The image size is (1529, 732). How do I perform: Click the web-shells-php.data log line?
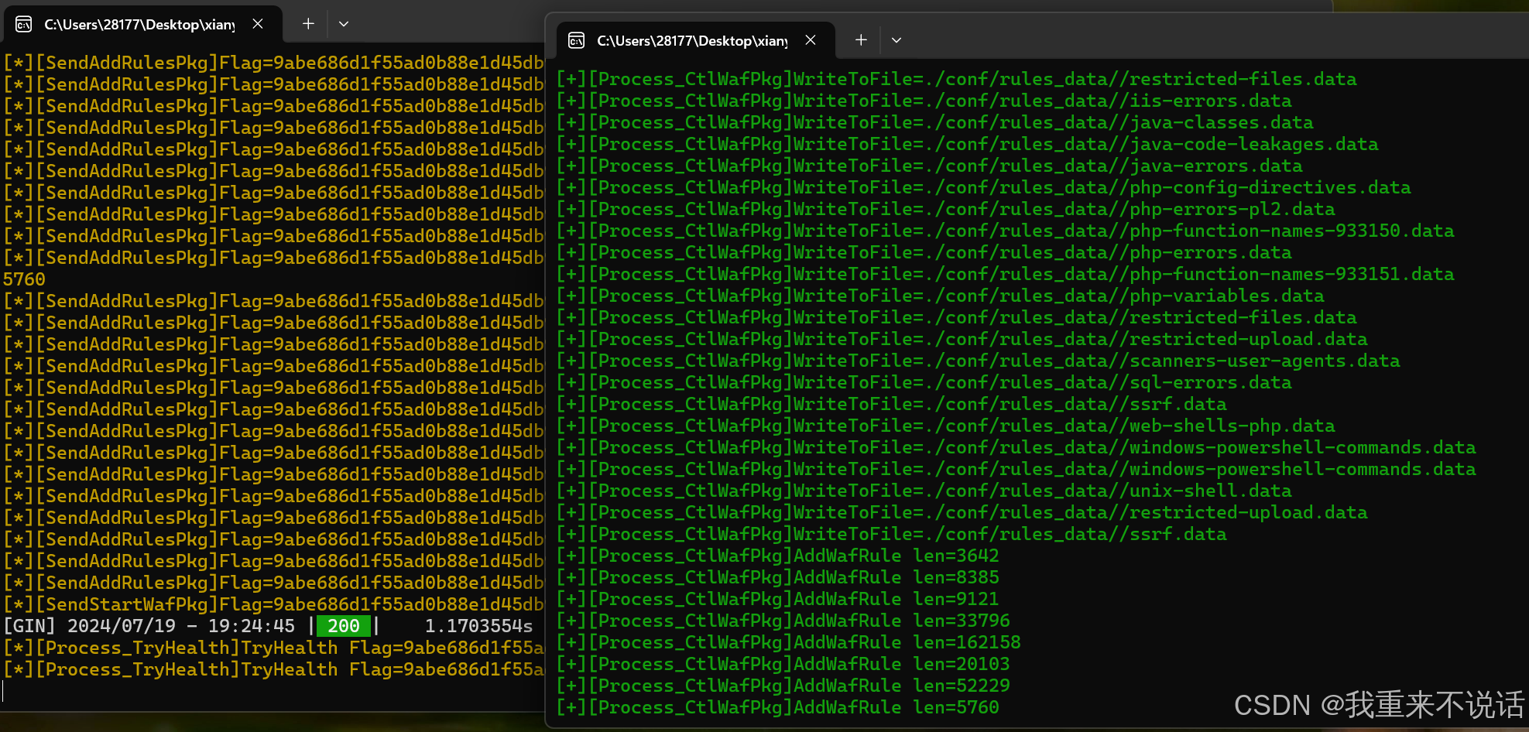(x=946, y=426)
